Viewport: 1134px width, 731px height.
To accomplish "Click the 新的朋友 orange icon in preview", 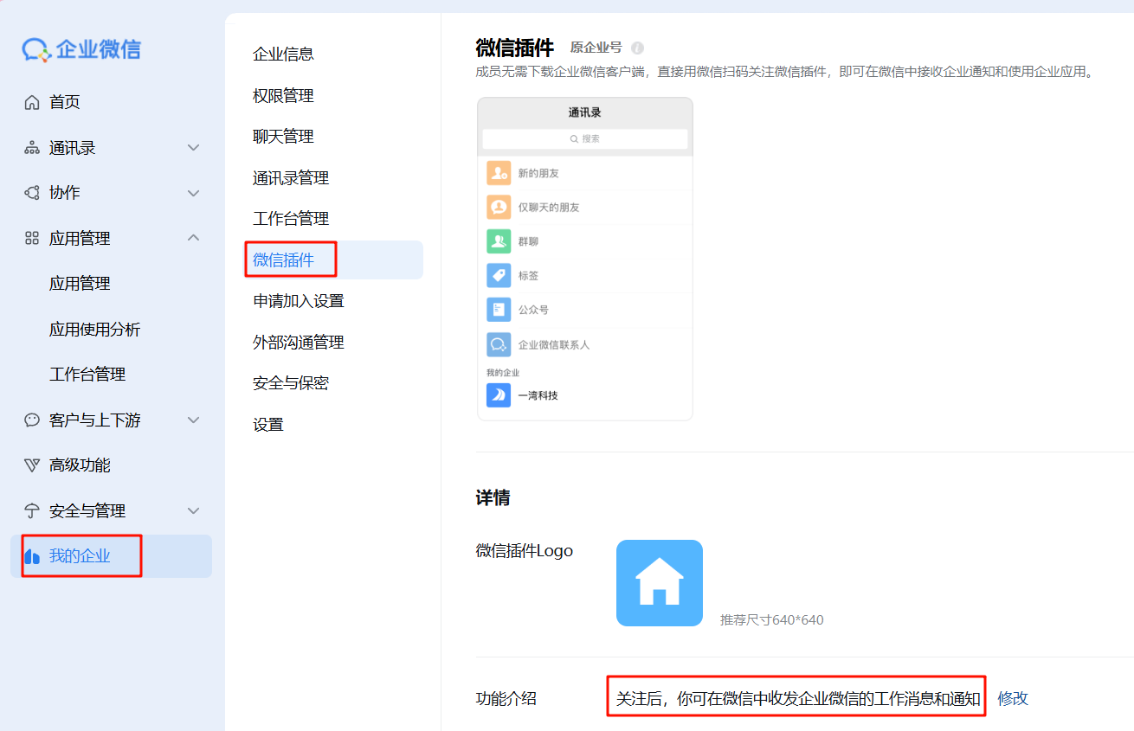I will (499, 173).
